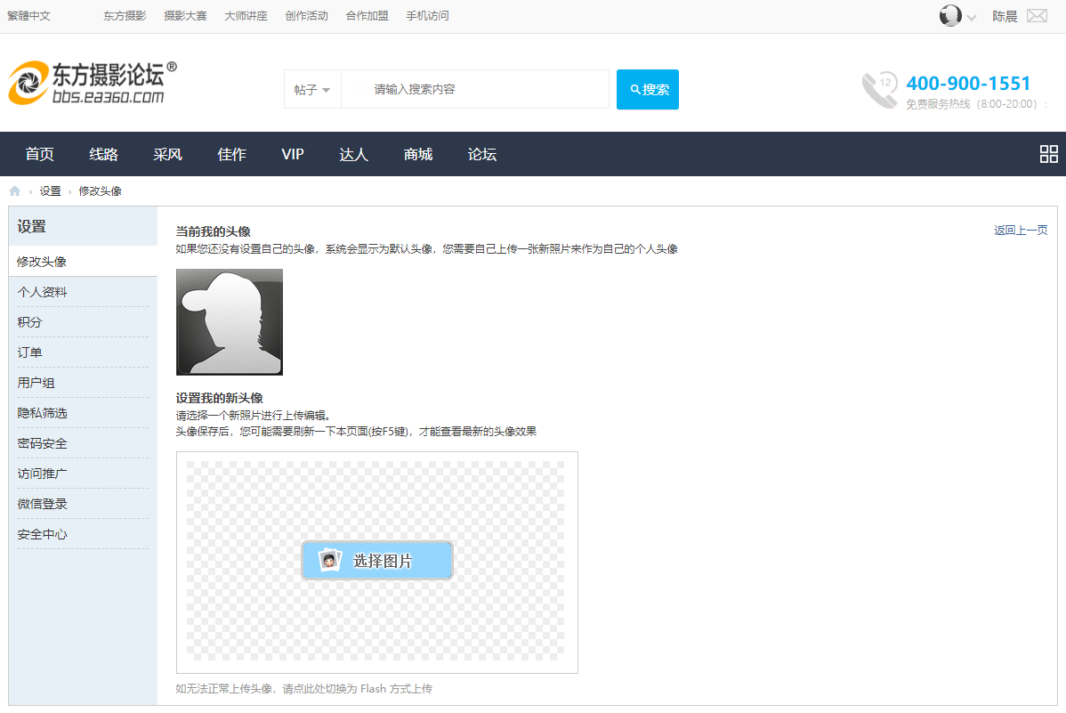Click the home icon in the breadcrumb
The height and width of the screenshot is (713, 1066).
pos(14,190)
